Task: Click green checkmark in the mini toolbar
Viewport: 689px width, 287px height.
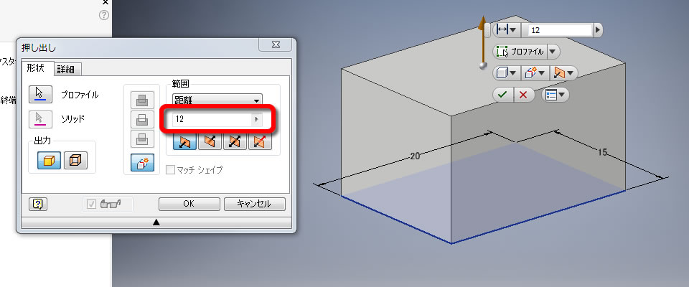Action: 502,95
